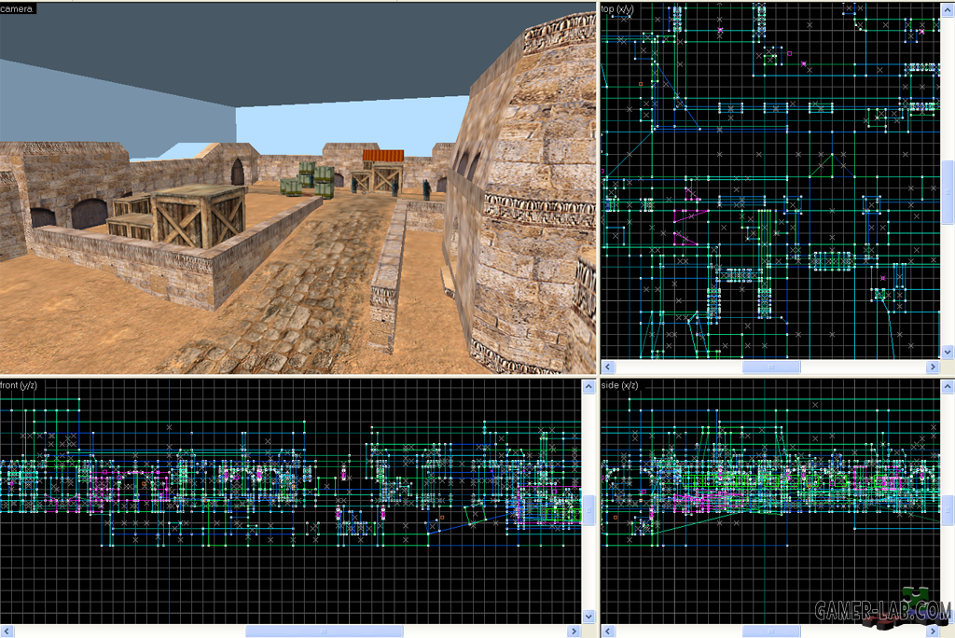Select the large wooden crate in camera view
Viewport: 955px width, 638px height.
click(x=200, y=215)
